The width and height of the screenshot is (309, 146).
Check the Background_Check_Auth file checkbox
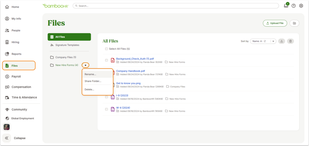click(106, 60)
